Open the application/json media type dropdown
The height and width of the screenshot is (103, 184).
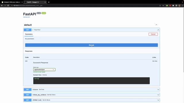click(x=44, y=70)
